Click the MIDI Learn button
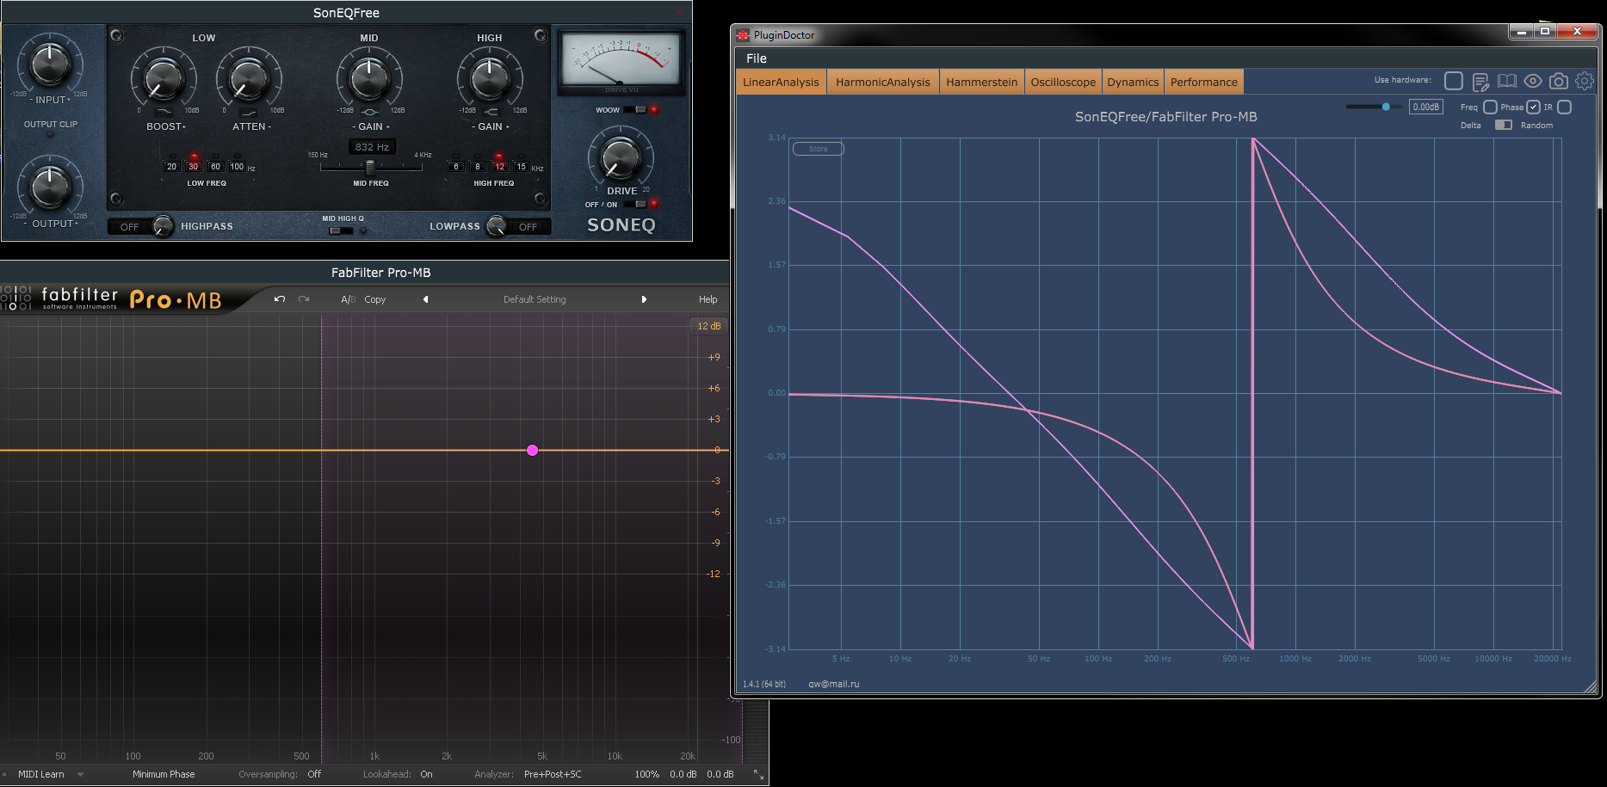 pyautogui.click(x=41, y=774)
